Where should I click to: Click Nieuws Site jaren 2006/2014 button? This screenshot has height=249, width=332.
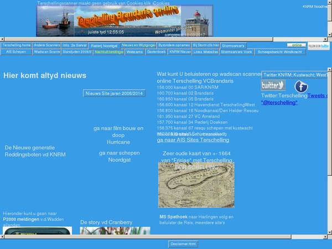[x=114, y=94]
